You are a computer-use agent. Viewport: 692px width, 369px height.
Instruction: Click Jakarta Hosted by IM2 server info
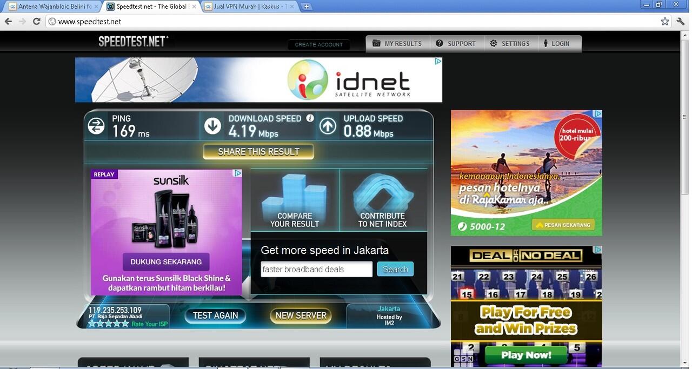(x=389, y=316)
